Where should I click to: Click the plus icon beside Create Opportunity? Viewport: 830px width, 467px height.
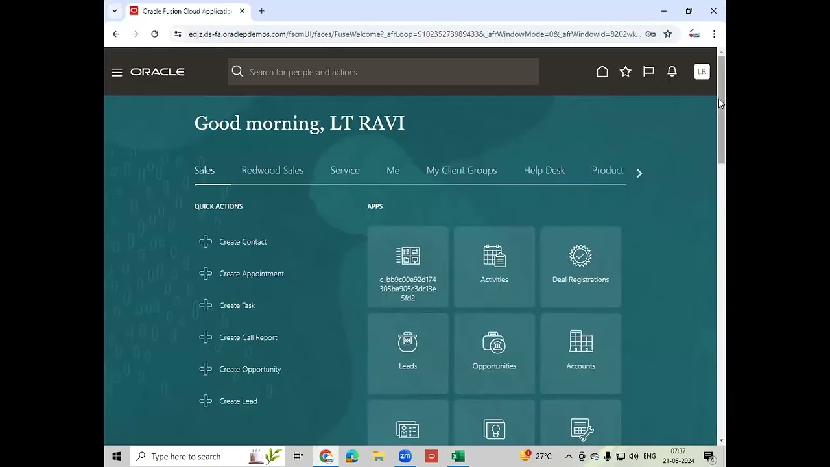(206, 369)
